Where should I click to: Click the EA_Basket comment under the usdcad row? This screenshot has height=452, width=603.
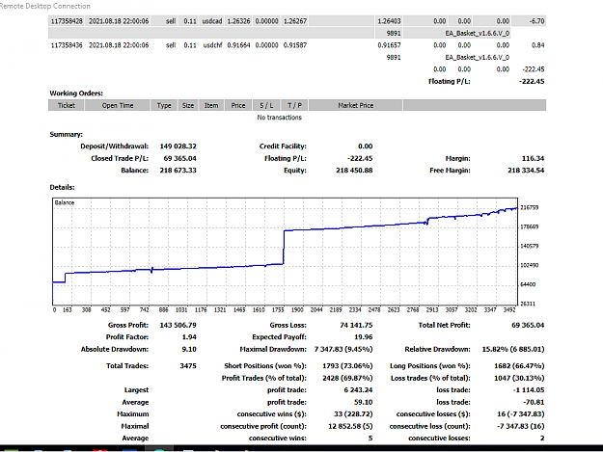point(478,34)
